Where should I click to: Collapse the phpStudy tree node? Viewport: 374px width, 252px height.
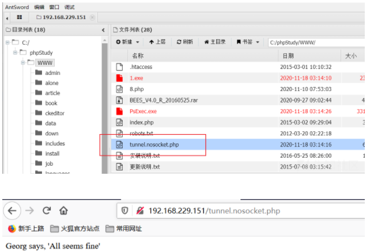[x=15, y=52]
